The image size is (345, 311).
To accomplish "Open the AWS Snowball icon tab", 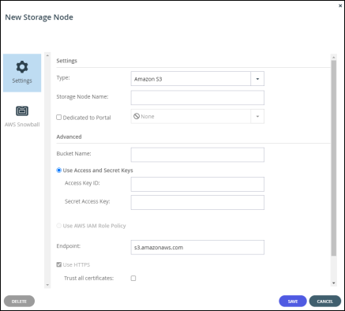I will pos(22,111).
